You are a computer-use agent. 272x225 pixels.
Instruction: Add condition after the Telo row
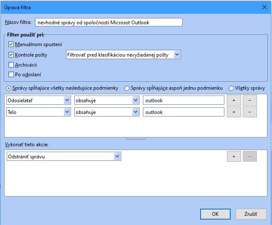[x=234, y=112]
